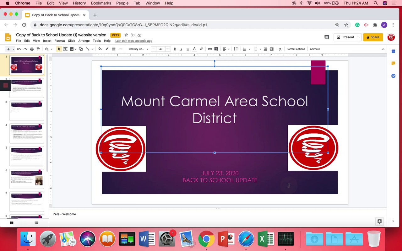This screenshot has width=402, height=251.
Task: Hide the menus with collapse arrow
Action: click(383, 49)
